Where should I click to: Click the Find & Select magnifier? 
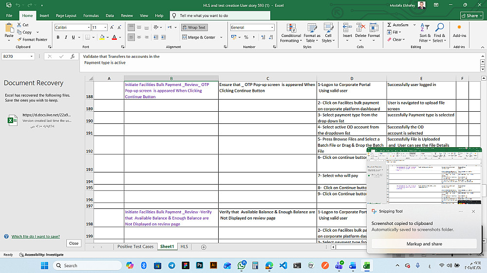[439, 28]
